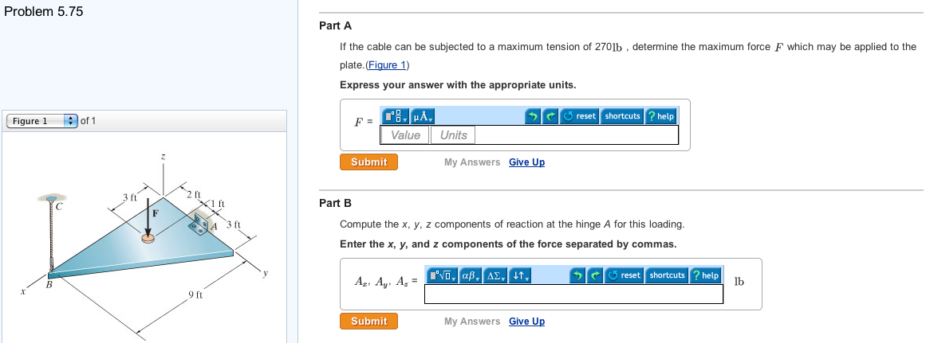Screen dimensions: 926x343
Task: Submit the Part A answer
Action: pos(368,162)
